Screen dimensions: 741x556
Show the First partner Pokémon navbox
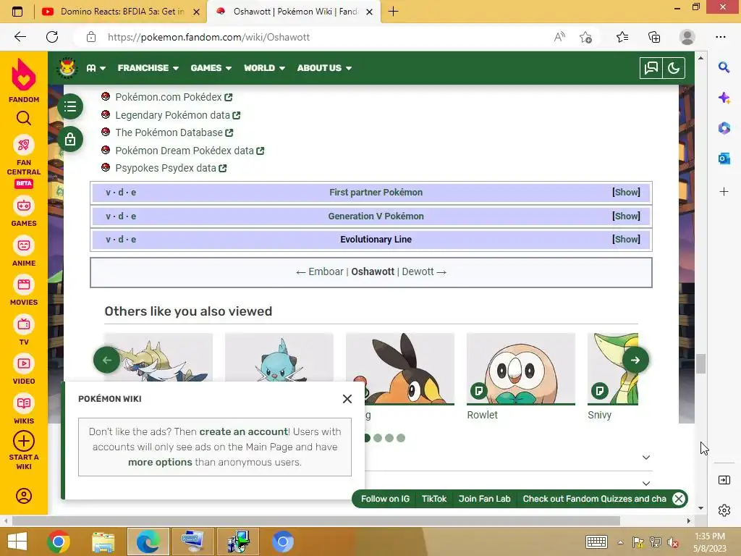point(626,193)
